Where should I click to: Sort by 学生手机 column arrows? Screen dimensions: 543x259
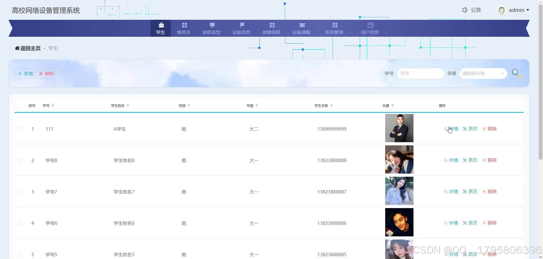point(331,105)
